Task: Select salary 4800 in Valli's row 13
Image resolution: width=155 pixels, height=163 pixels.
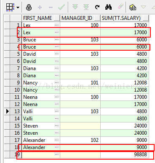Action: click(125, 111)
